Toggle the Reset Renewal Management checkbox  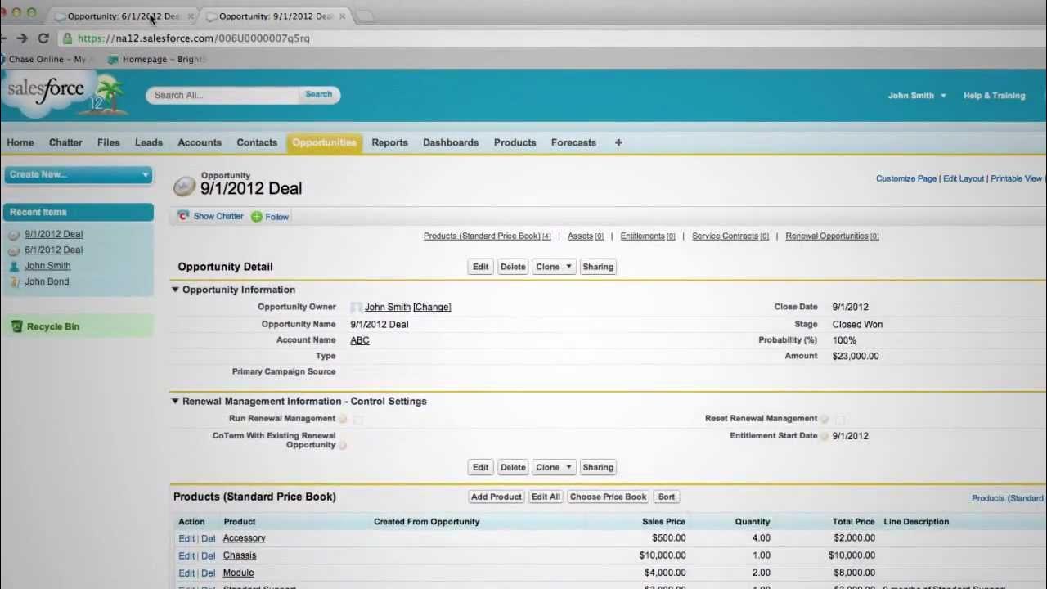[840, 419]
